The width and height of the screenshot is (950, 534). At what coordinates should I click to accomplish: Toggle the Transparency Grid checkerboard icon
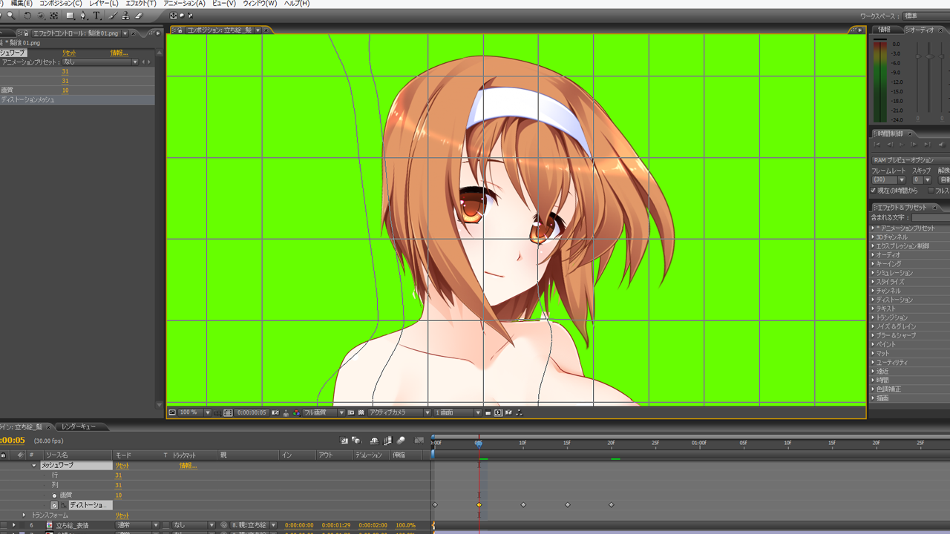(361, 412)
